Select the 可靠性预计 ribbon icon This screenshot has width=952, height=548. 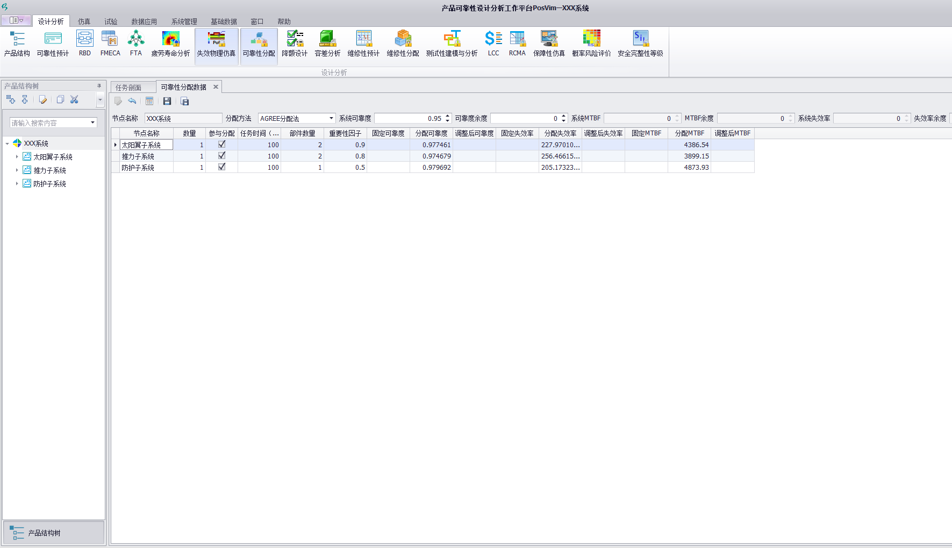tap(53, 44)
